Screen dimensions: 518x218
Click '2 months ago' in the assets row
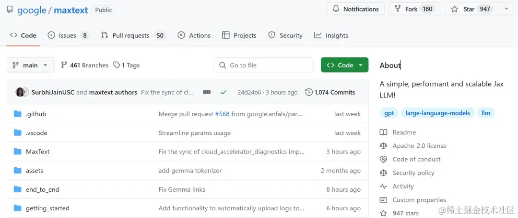pyautogui.click(x=341, y=171)
